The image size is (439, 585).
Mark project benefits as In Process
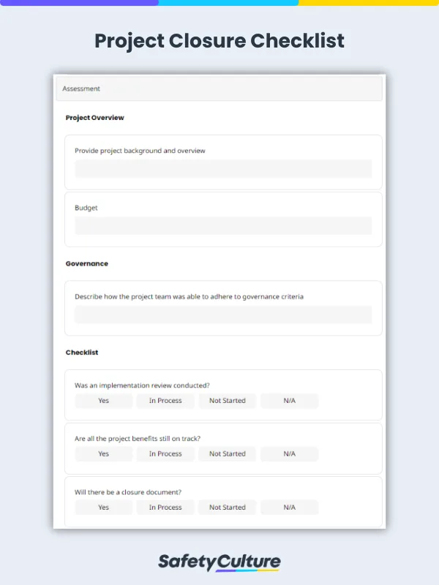[165, 454]
